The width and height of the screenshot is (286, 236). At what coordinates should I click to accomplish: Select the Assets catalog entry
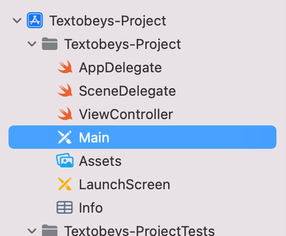tap(100, 161)
